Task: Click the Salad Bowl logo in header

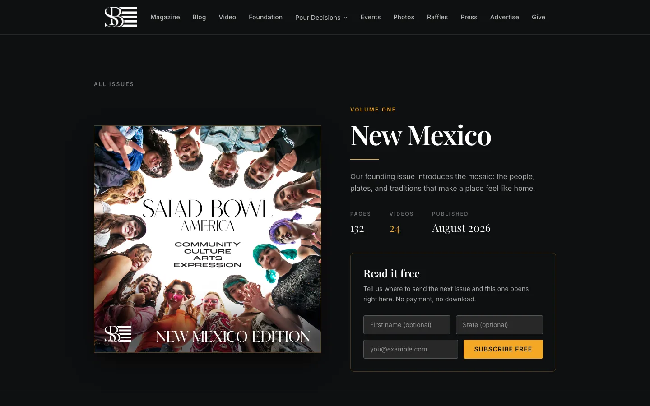Action: (x=121, y=17)
